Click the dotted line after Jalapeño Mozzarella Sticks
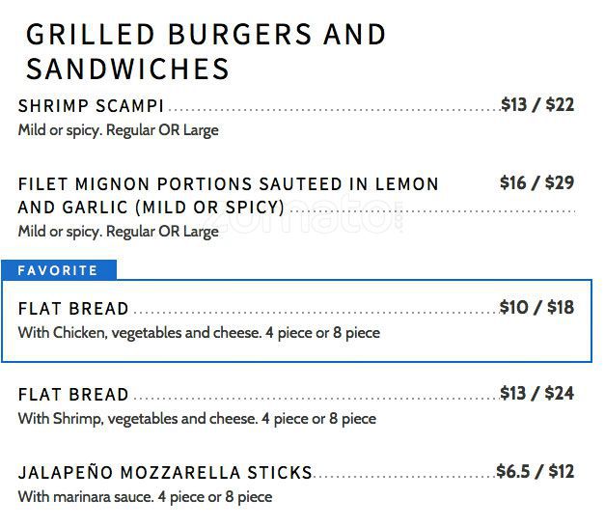The height and width of the screenshot is (527, 605). [403, 477]
